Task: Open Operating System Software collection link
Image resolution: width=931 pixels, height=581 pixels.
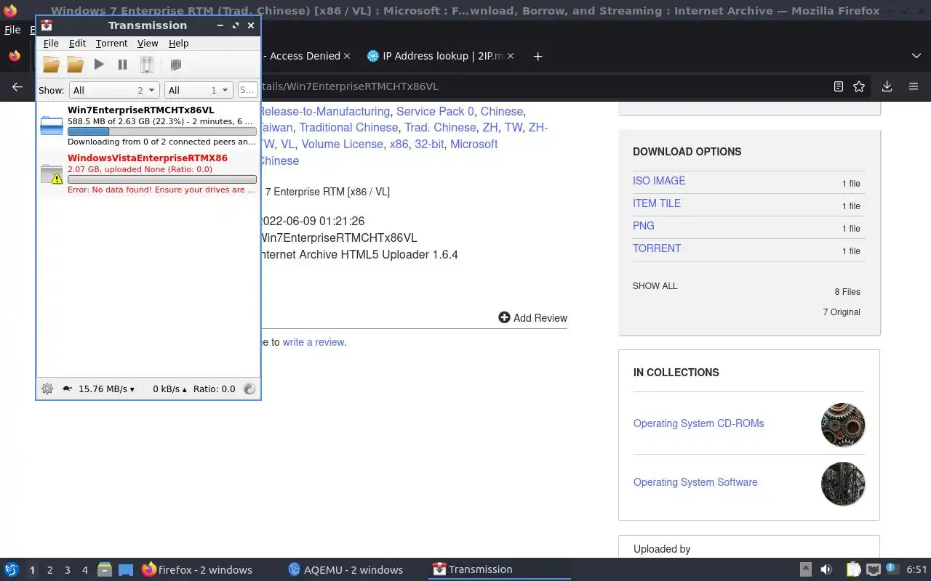Action: (695, 482)
